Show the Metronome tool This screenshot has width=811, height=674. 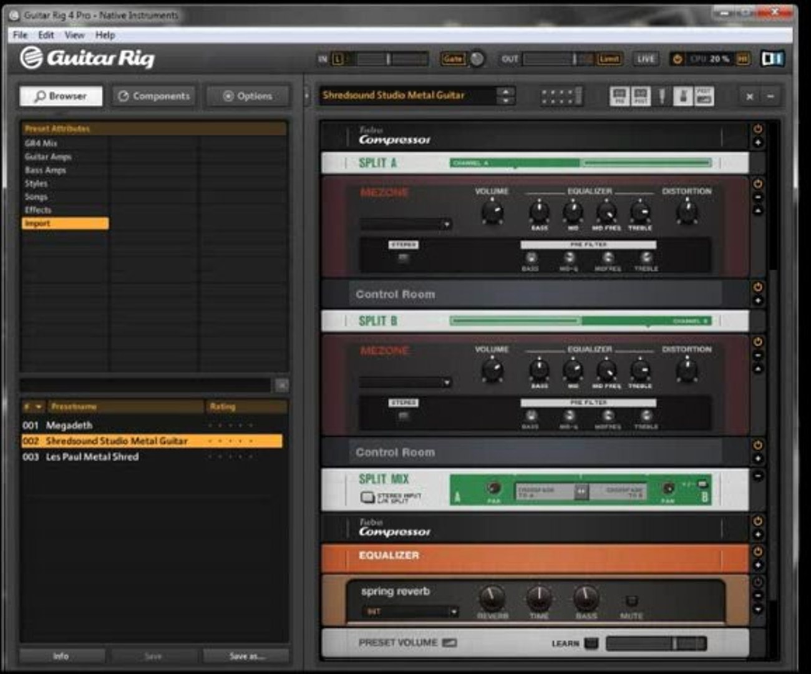point(683,96)
